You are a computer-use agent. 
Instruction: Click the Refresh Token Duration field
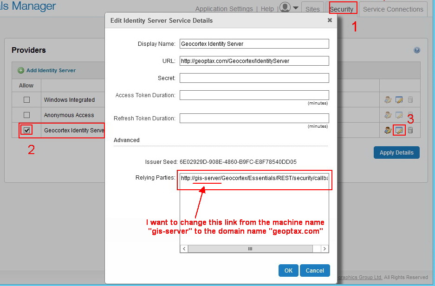click(254, 118)
